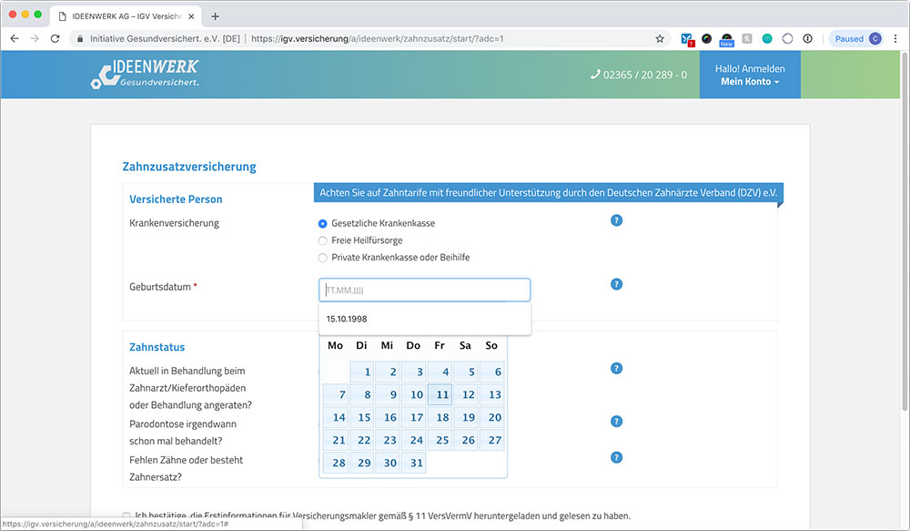Pick day 1 in the calendar
Image resolution: width=910 pixels, height=531 pixels.
[361, 372]
